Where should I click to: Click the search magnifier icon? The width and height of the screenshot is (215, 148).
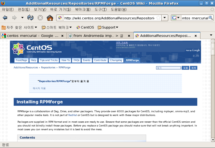[x=211, y=18]
